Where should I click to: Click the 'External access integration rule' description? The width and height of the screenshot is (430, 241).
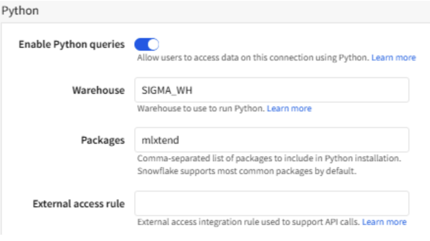[x=248, y=222]
